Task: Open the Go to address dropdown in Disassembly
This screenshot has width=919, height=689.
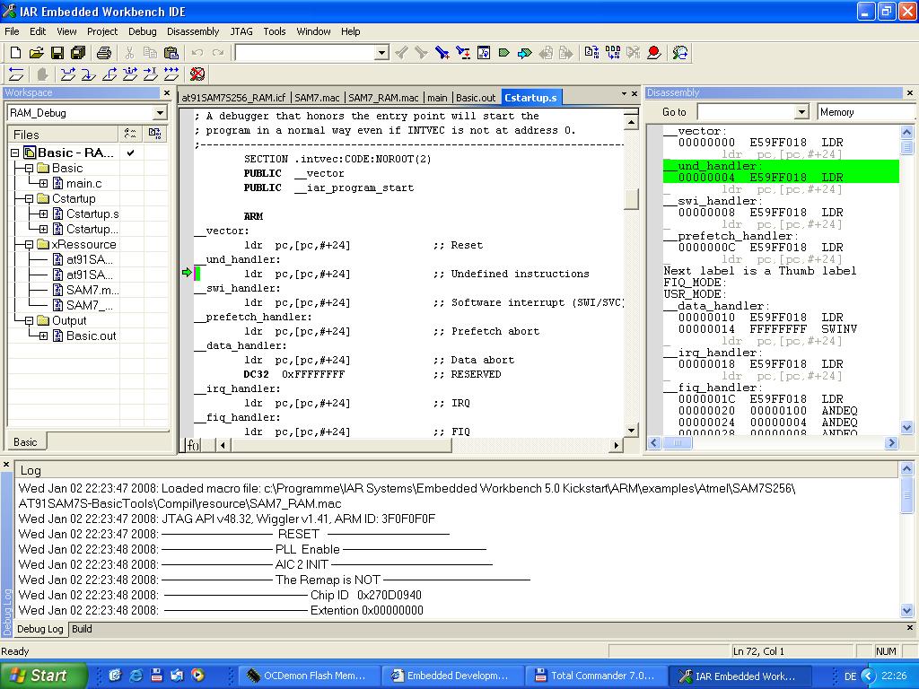Action: (x=802, y=112)
